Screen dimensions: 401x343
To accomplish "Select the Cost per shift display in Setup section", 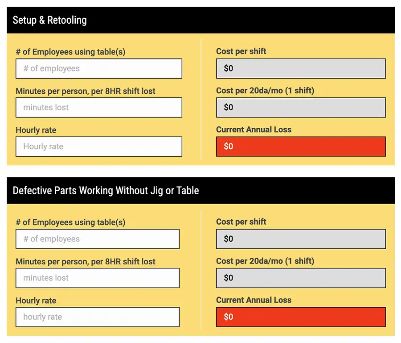I will point(301,68).
